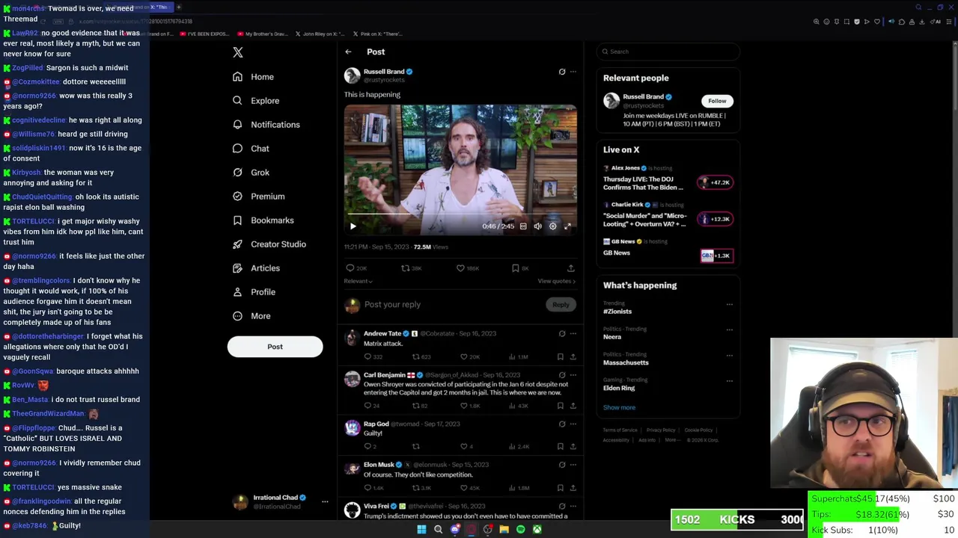Viewport: 958px width, 538px height.
Task: Open the three-dot menu on the main post
Action: coord(573,72)
